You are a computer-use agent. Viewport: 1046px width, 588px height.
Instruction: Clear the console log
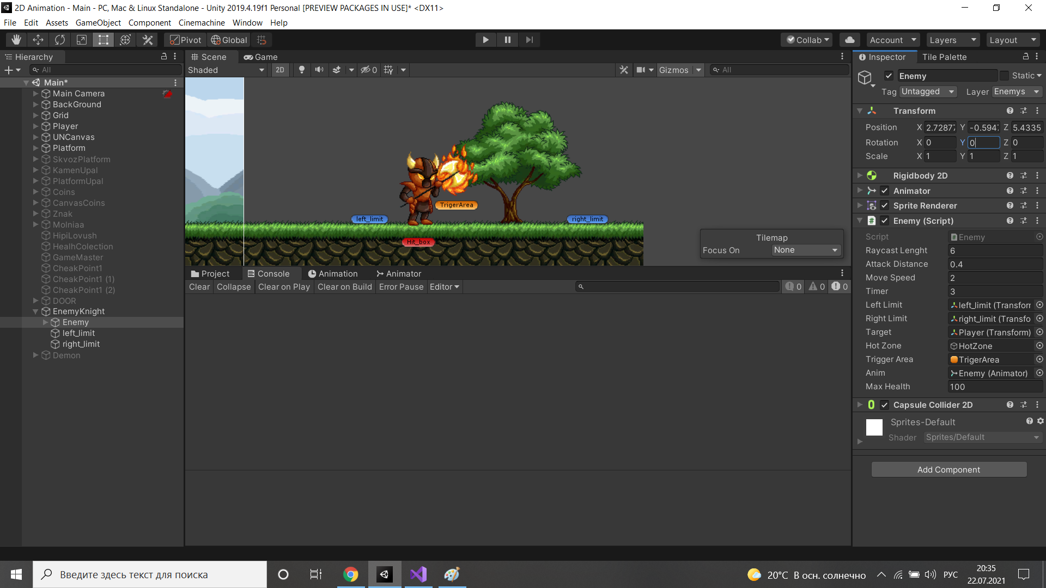click(199, 286)
